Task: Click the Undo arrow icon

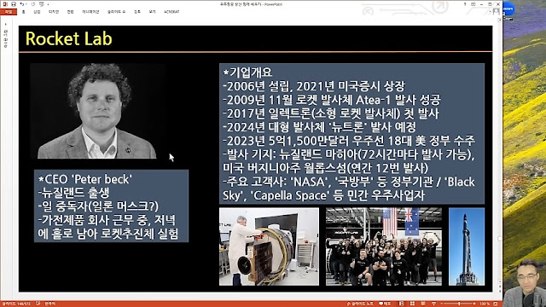Action: [x=22, y=4]
